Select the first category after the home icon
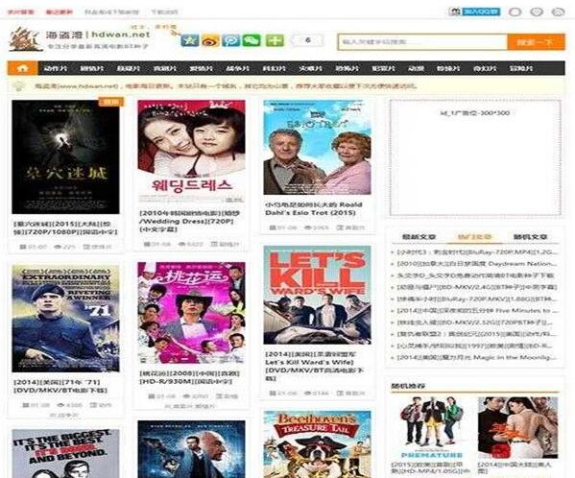 (56, 68)
